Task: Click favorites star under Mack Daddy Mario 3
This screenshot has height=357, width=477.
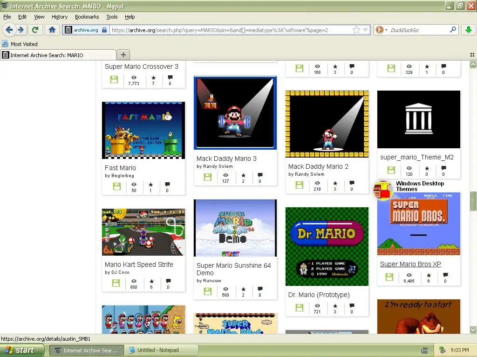Action: [x=243, y=175]
